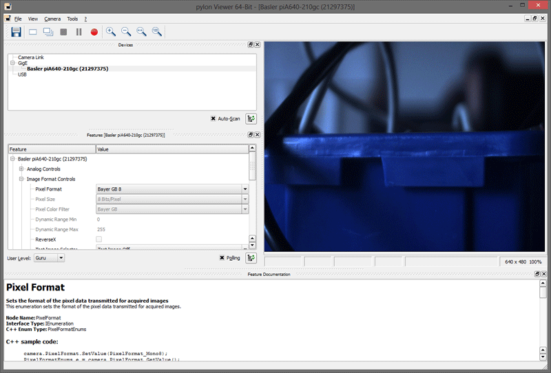This screenshot has height=373, width=551.
Task: Float the Features panel
Action: tap(251, 135)
